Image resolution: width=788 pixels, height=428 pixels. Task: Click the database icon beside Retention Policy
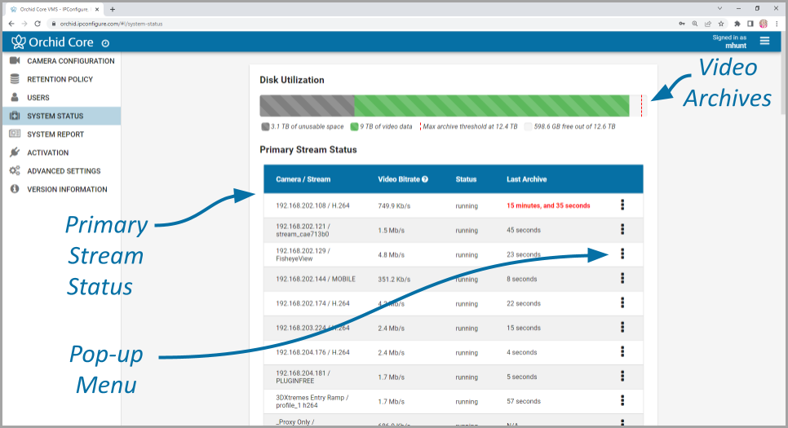(x=15, y=79)
